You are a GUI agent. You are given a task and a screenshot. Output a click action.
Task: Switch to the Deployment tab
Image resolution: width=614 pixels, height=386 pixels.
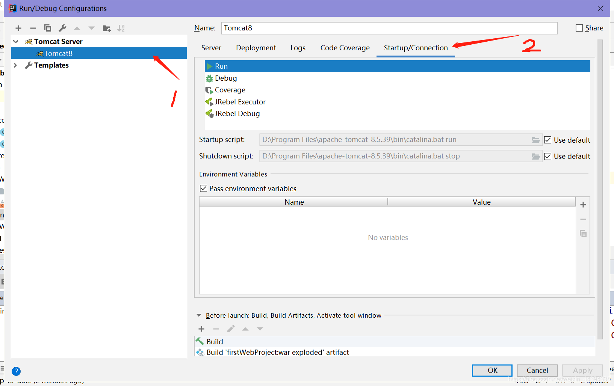(x=256, y=48)
